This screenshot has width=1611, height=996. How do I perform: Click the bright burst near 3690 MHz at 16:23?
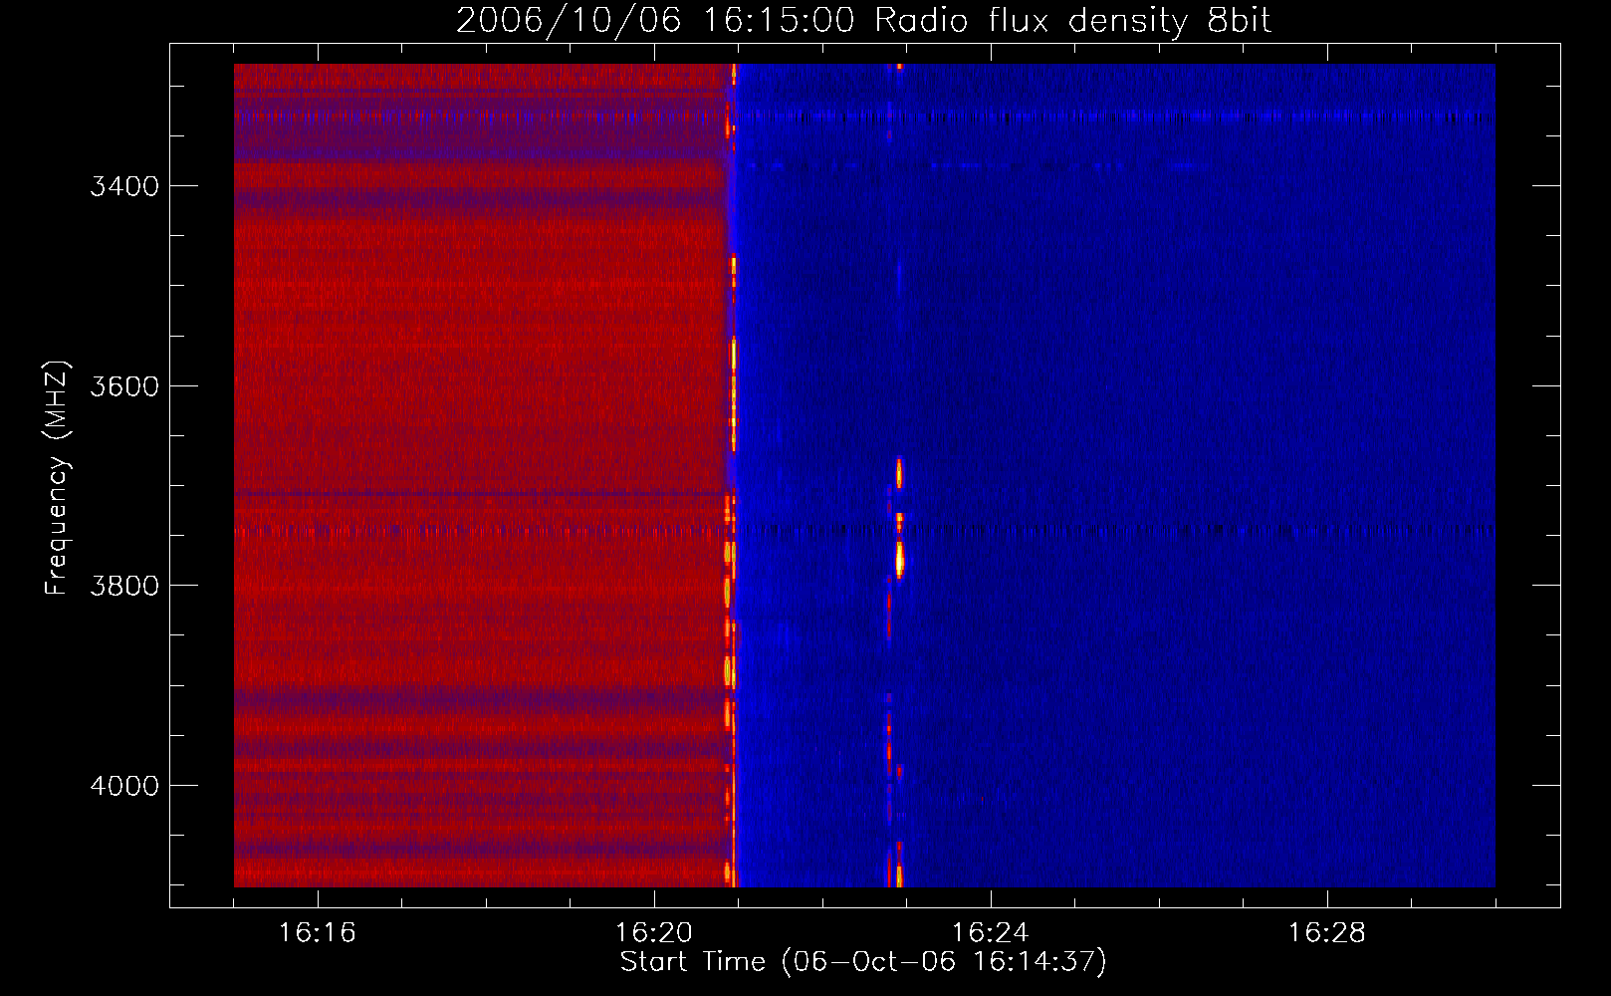899,473
